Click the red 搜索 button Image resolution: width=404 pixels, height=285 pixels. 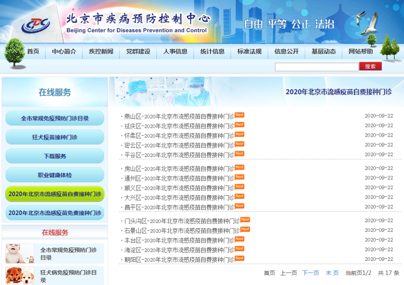(x=370, y=66)
